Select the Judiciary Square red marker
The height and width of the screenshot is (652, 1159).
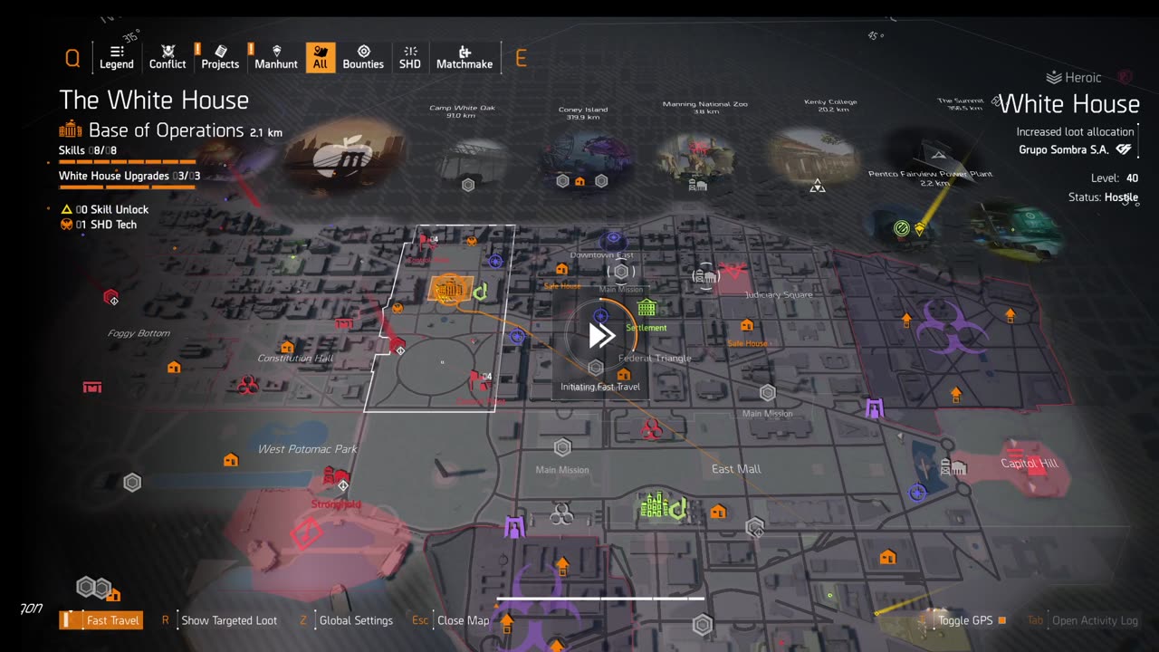[733, 272]
